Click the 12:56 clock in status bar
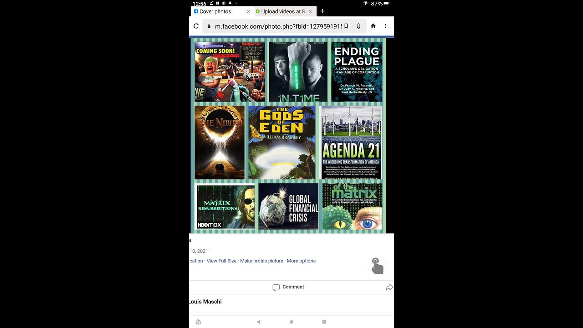583x328 pixels. [x=199, y=4]
